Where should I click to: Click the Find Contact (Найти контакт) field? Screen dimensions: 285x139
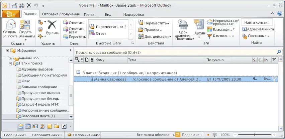(x=257, y=22)
